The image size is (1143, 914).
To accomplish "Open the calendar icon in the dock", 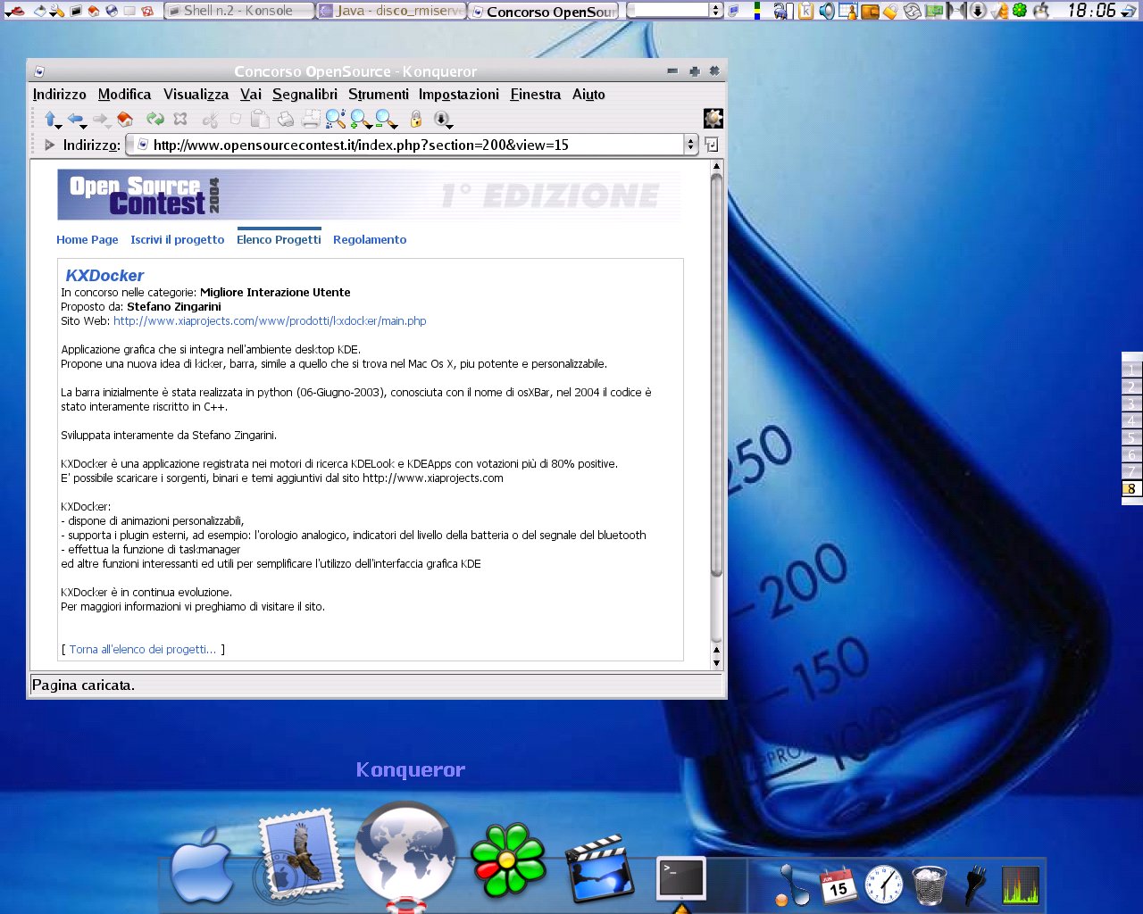I will coord(838,885).
